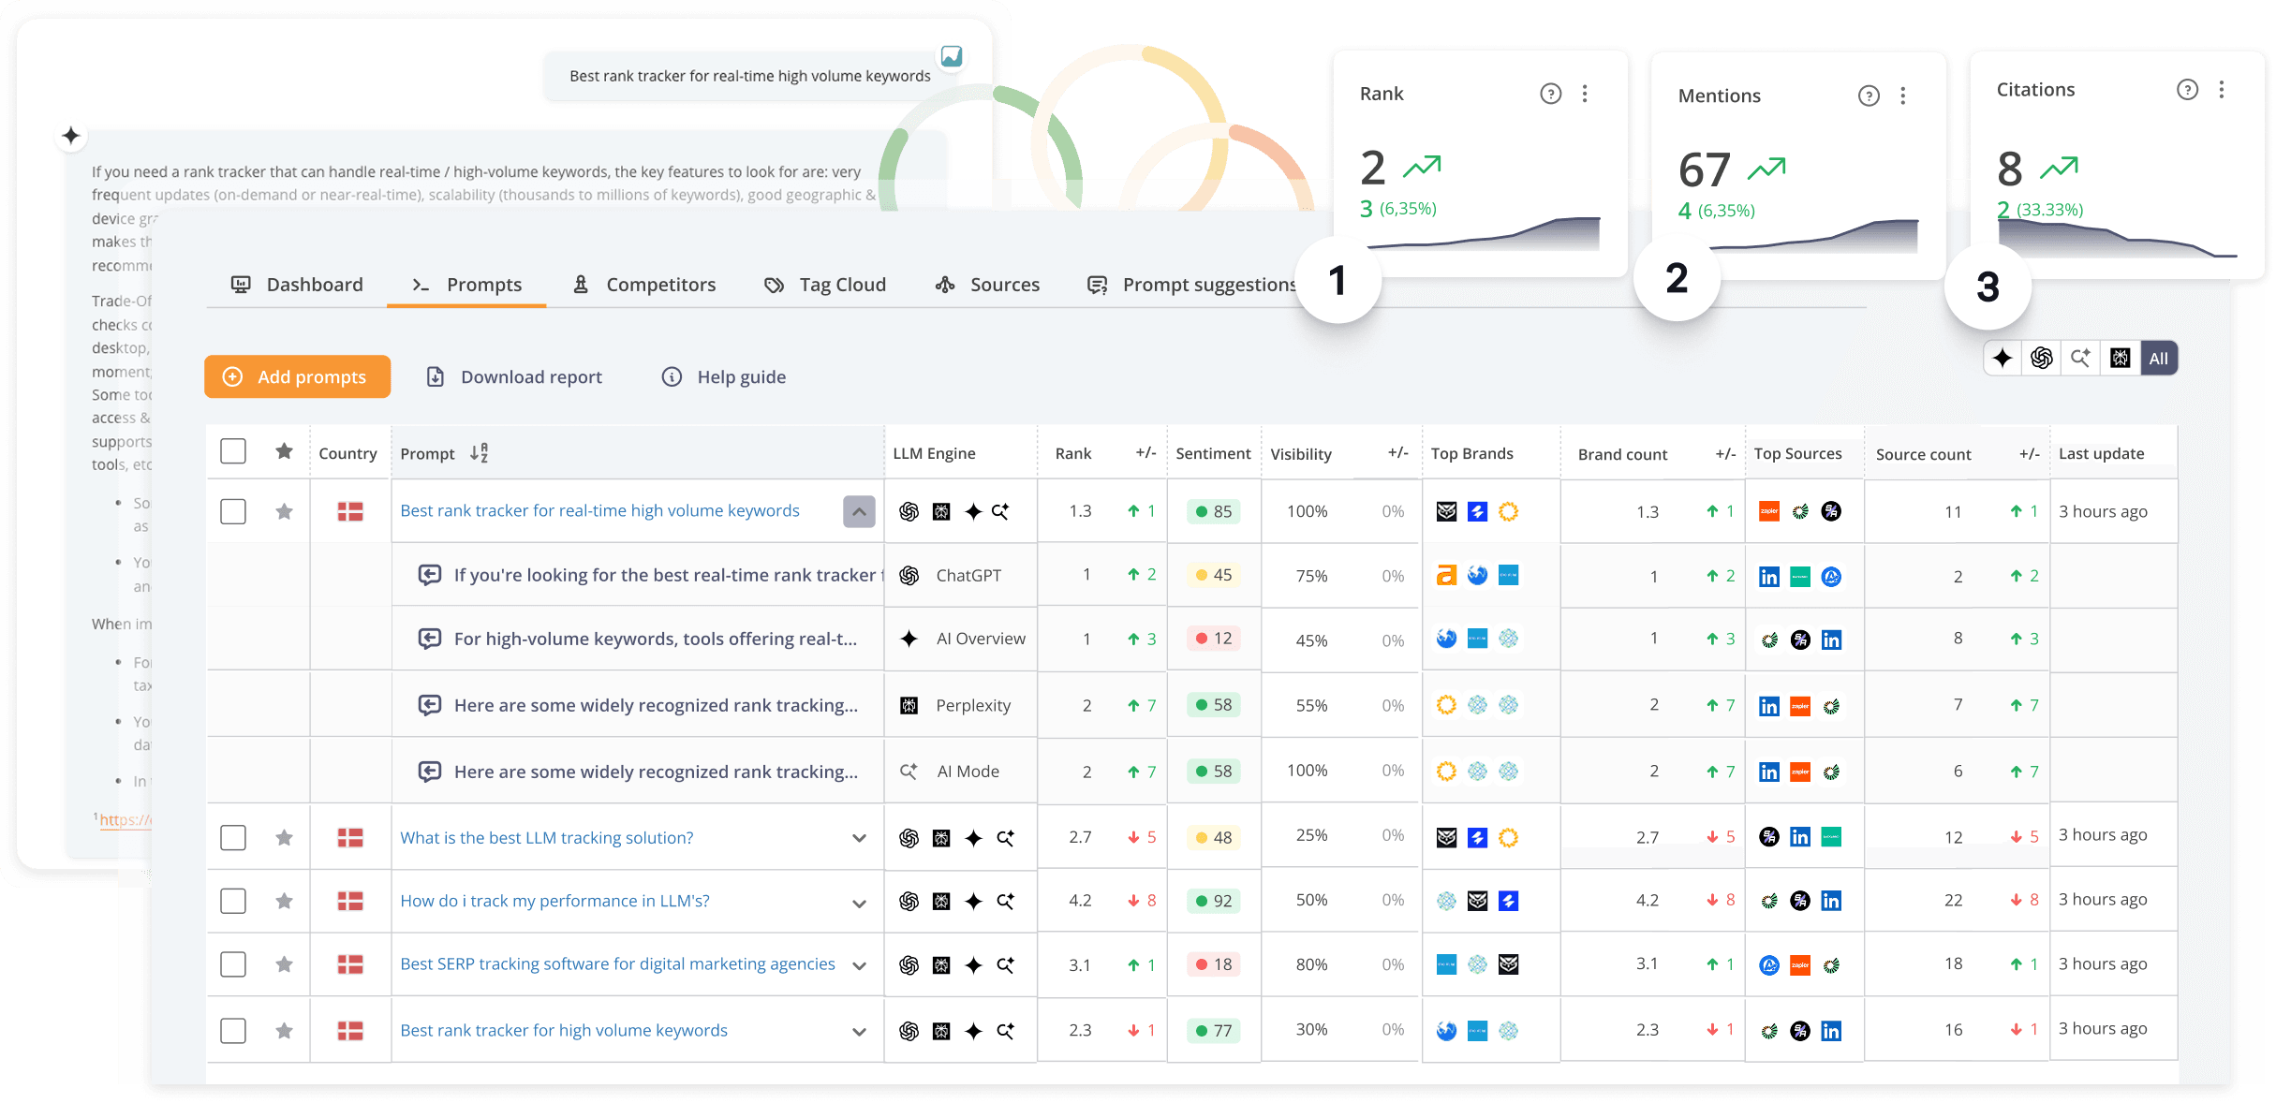The height and width of the screenshot is (1103, 2276).
Task: Select the Best SERP tracking software row checkbox
Action: click(233, 964)
